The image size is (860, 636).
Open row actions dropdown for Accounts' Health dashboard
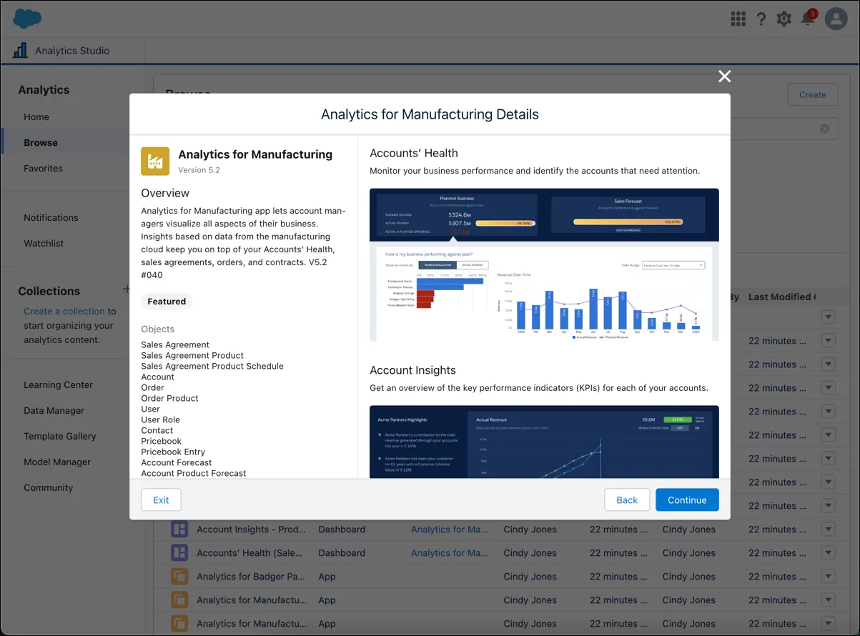pos(829,553)
